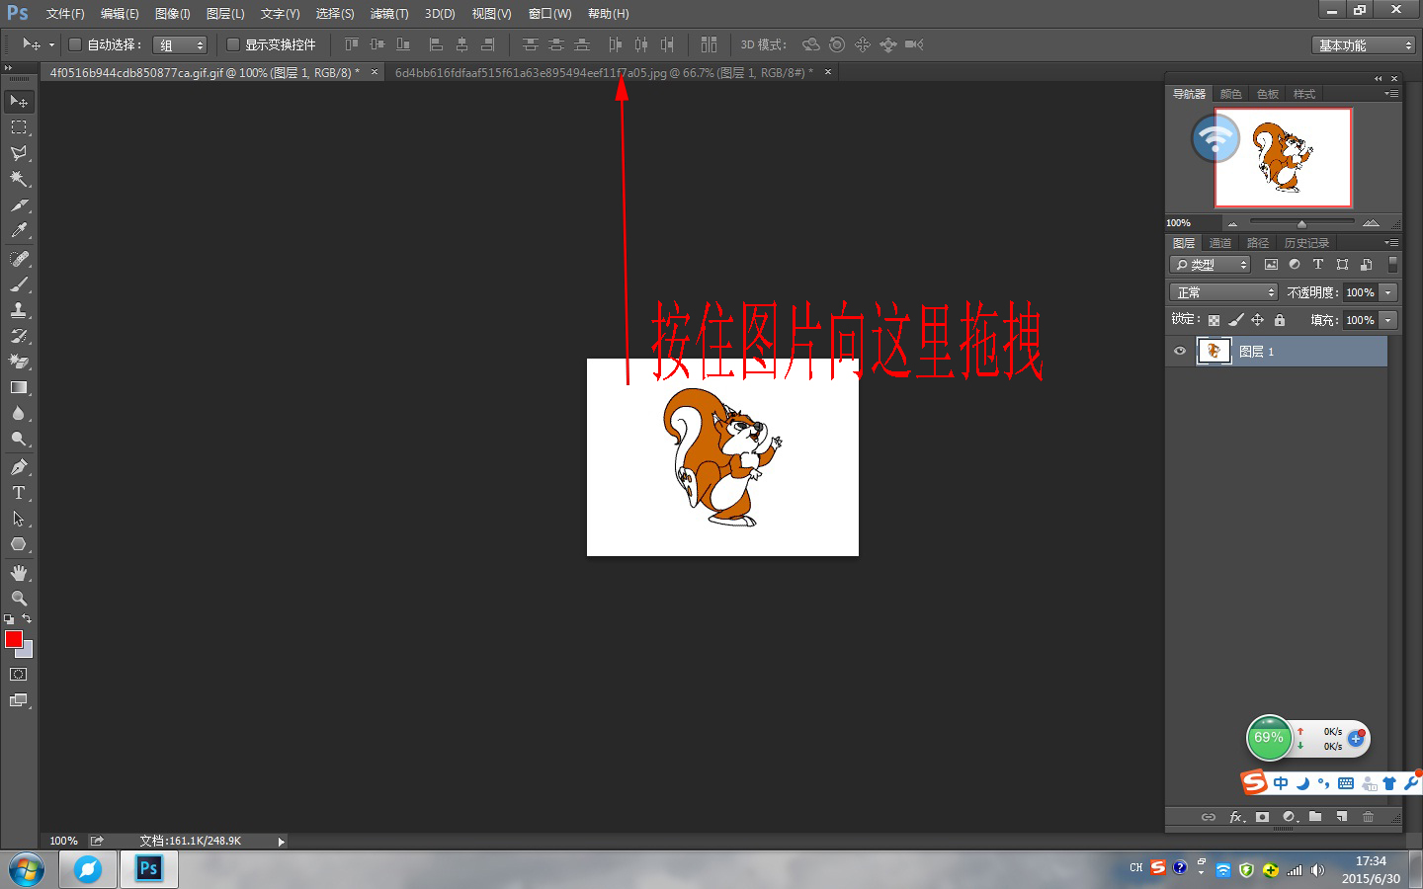Switch to the 历史记录 panel tab
This screenshot has width=1423, height=889.
1306,243
